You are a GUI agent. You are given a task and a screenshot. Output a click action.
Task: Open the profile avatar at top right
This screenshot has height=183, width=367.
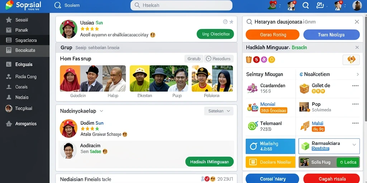tap(357, 5)
